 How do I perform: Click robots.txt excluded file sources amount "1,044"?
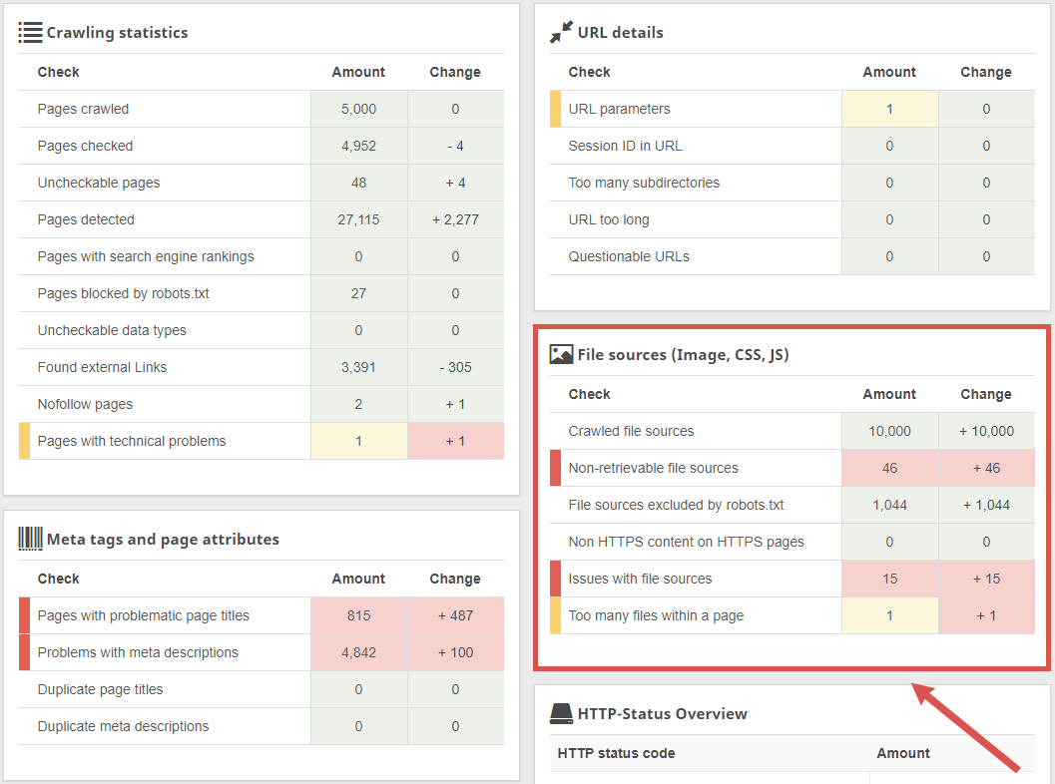click(x=889, y=505)
